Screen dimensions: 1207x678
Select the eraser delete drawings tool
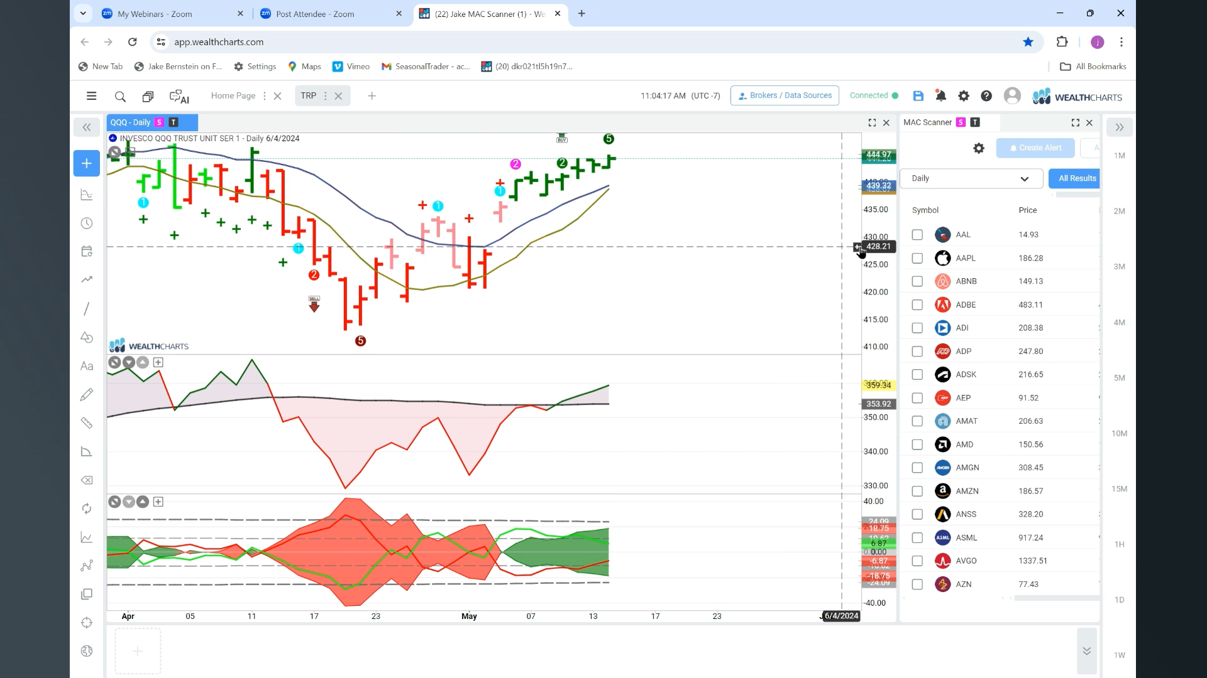pos(87,480)
